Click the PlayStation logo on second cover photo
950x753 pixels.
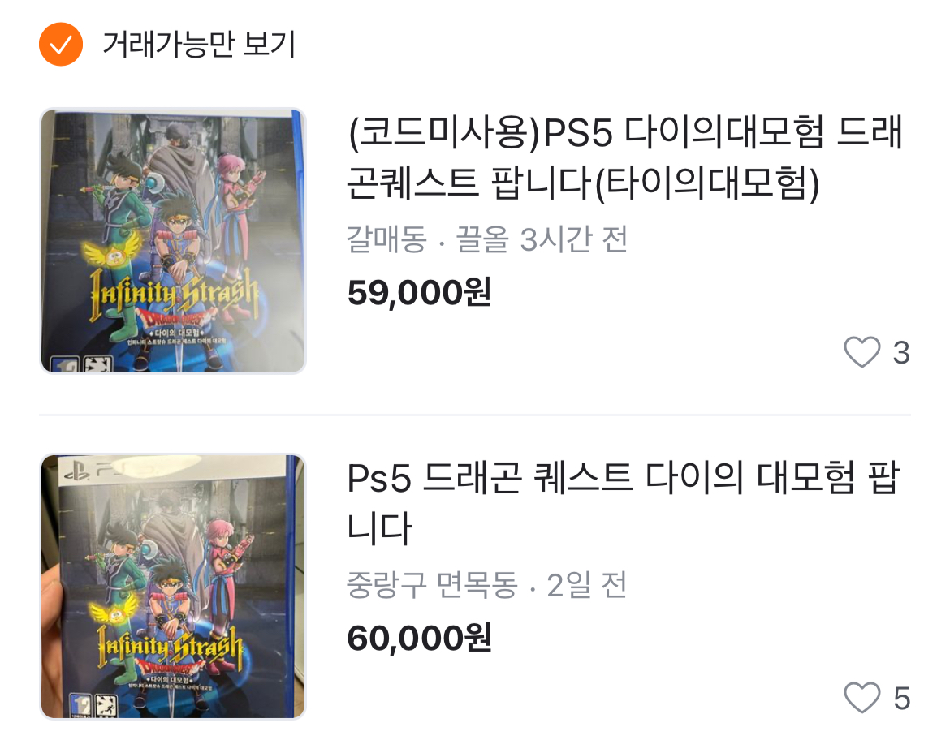[x=77, y=471]
